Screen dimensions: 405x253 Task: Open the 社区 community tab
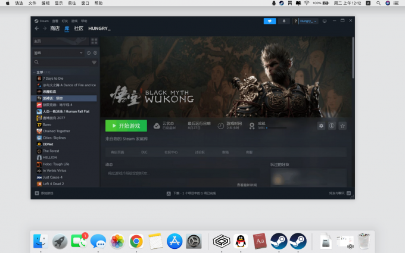[x=79, y=29]
